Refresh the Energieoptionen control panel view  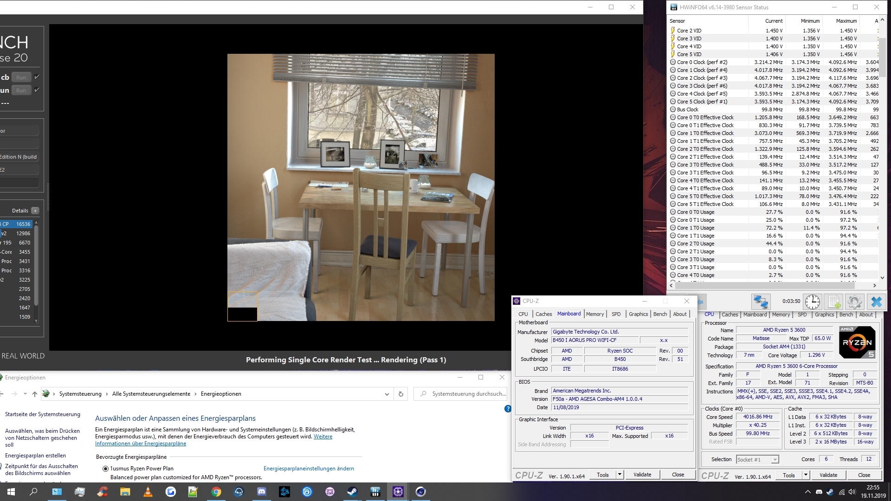click(401, 394)
